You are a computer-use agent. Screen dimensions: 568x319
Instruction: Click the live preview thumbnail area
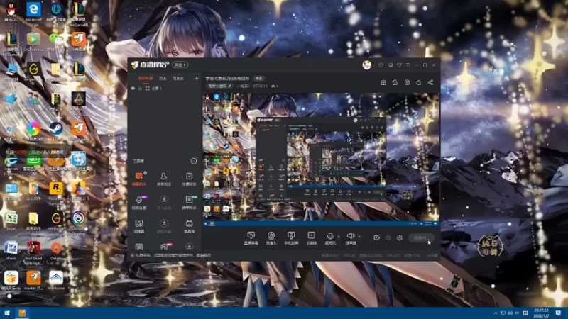(x=321, y=159)
